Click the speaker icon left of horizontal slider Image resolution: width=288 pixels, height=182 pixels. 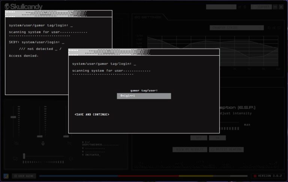point(15,158)
